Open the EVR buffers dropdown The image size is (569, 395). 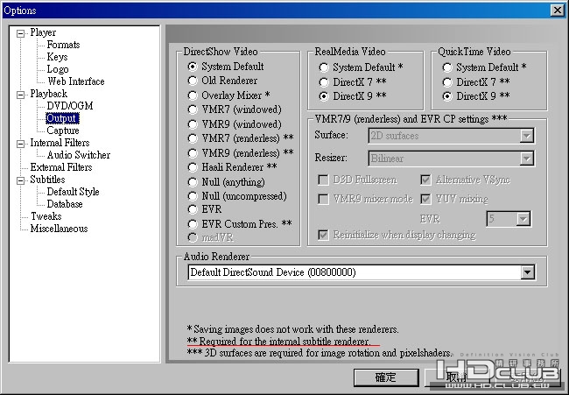(x=509, y=219)
